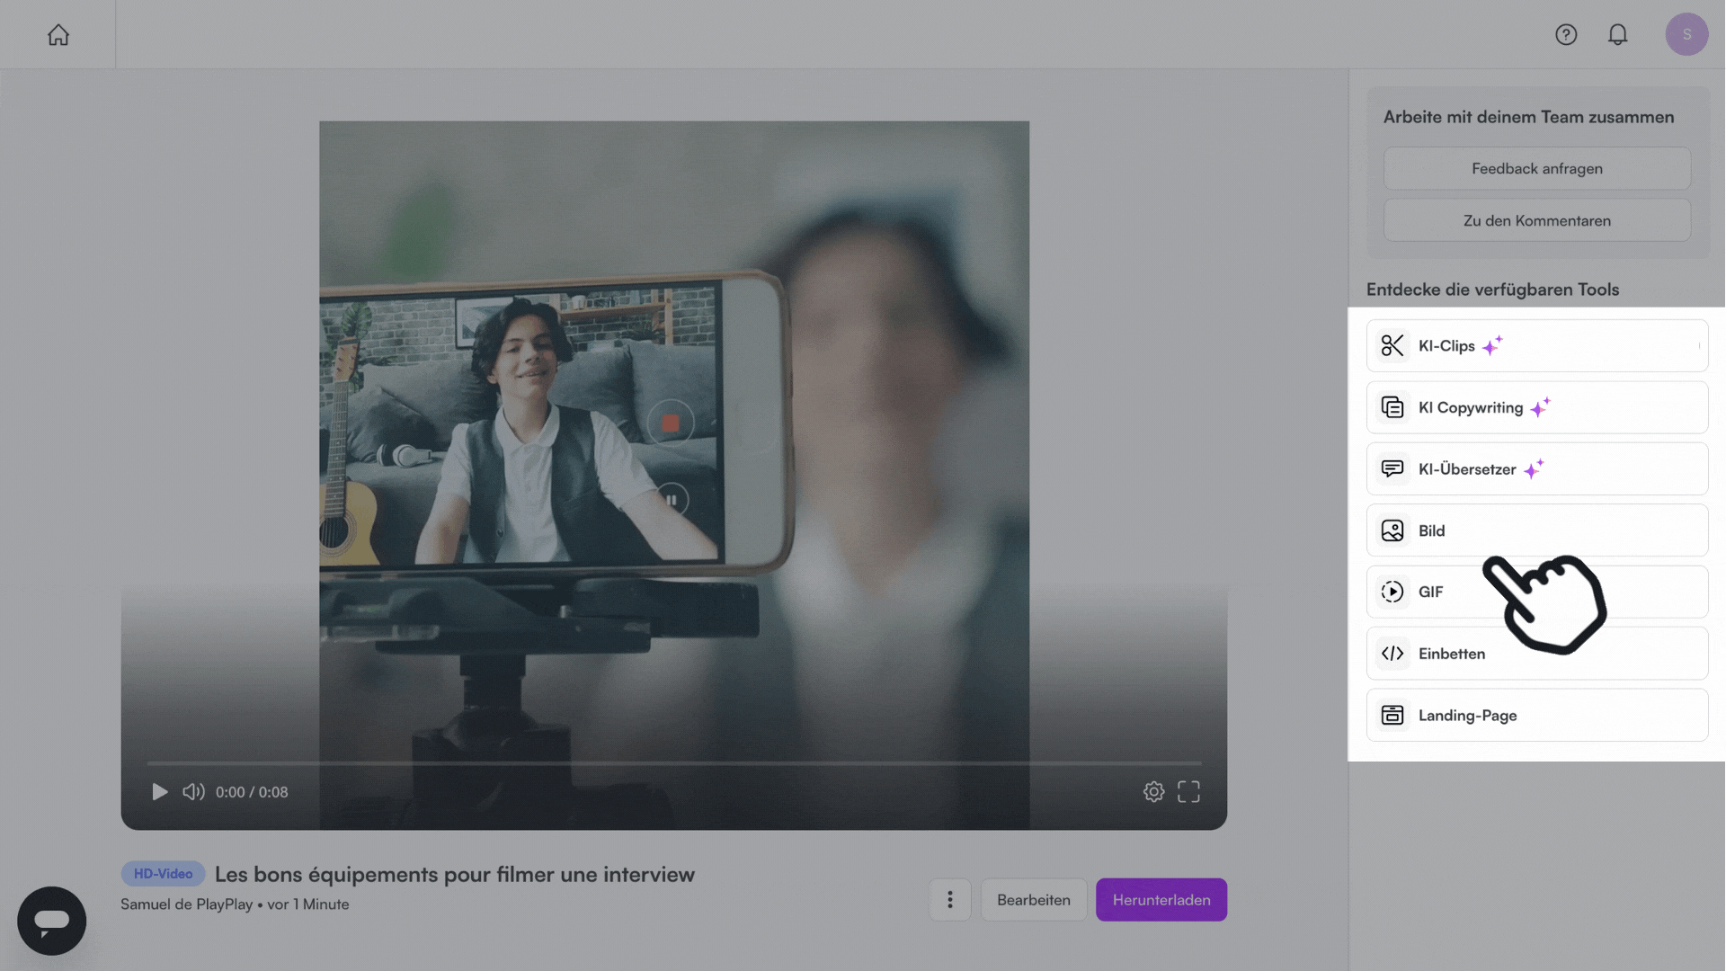This screenshot has width=1726, height=971.
Task: Open the chat support bubble
Action: [x=51, y=921]
